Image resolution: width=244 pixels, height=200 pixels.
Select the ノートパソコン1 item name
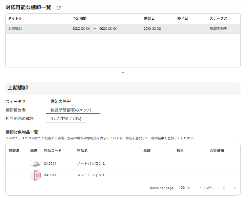coord(91,164)
